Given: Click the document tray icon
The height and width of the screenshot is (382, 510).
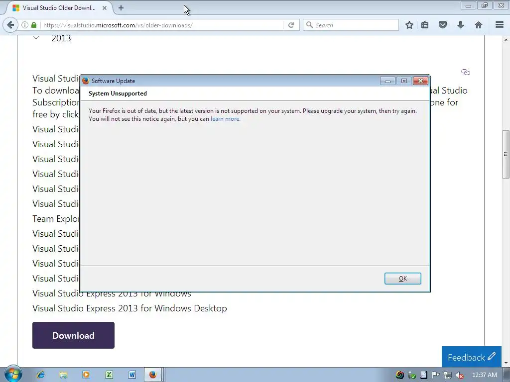Looking at the screenshot, I should click(423, 375).
